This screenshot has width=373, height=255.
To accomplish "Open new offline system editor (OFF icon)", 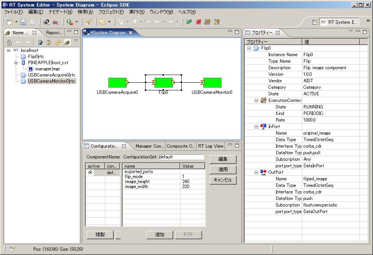I will [55, 22].
